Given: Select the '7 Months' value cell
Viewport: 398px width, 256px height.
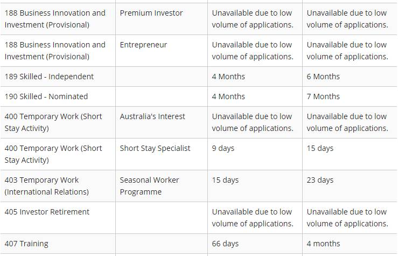Looking at the screenshot, I should (350, 96).
